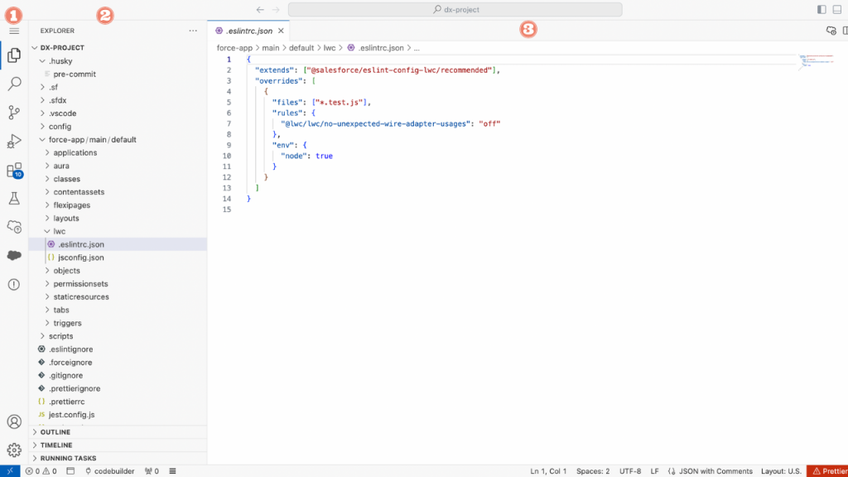Open the Search view in the activity bar

coord(12,83)
